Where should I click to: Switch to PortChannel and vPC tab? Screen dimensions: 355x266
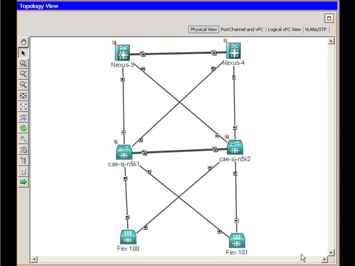[x=242, y=29]
